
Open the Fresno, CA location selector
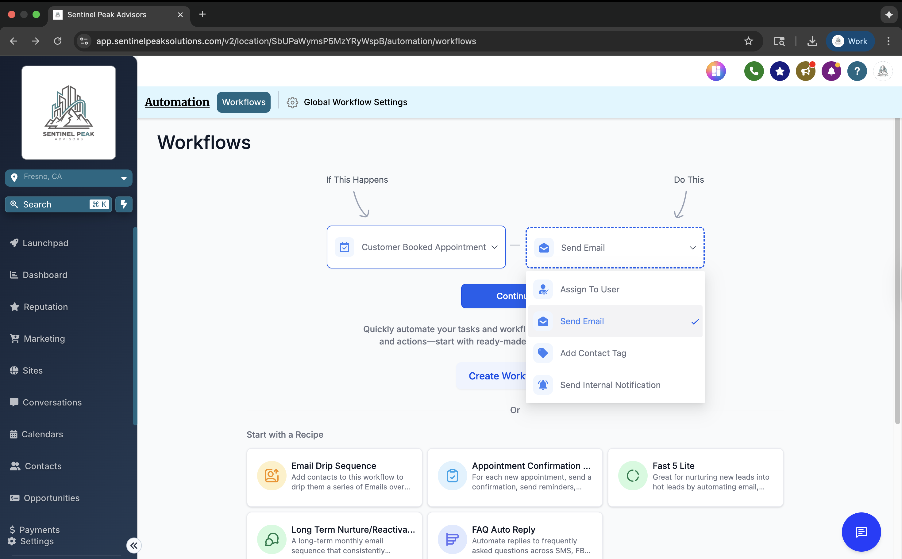point(68,177)
